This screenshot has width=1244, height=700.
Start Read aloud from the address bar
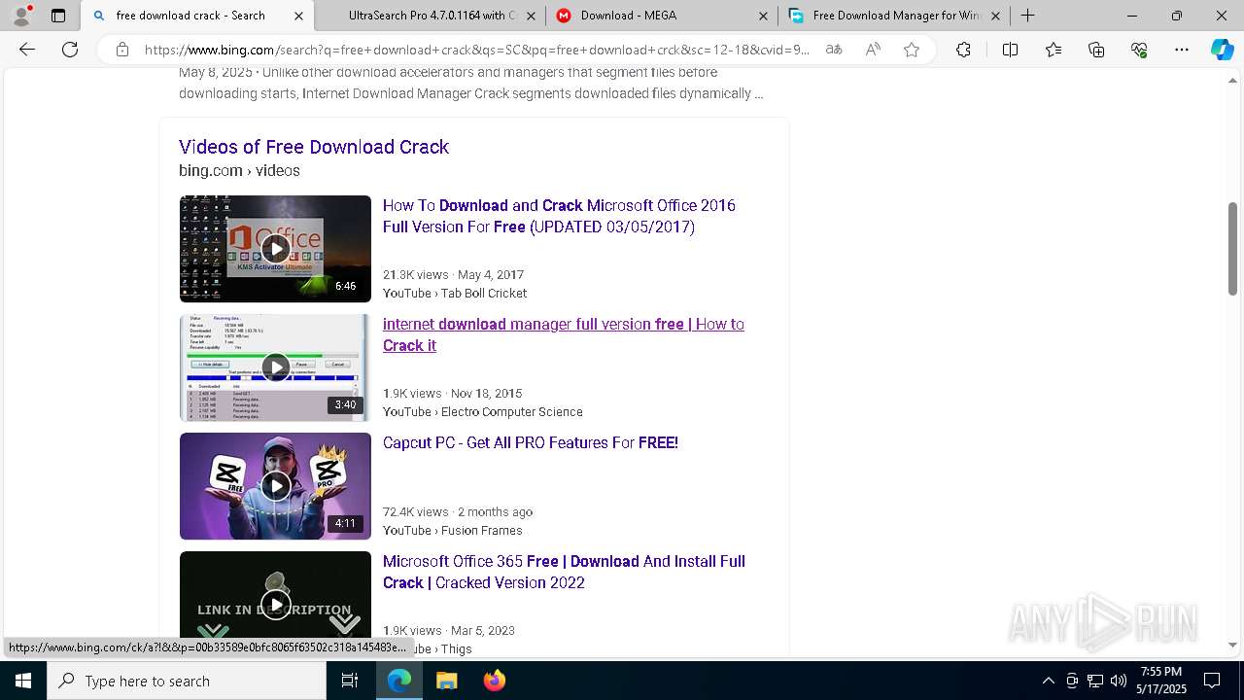[873, 50]
